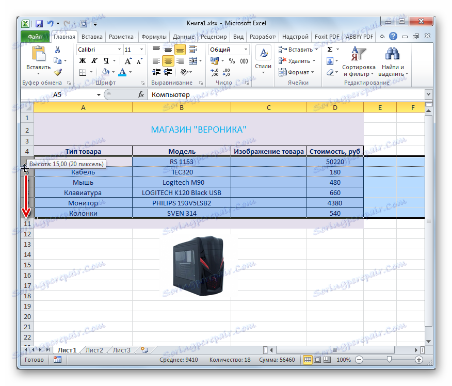Screen dimensions: 452x386
Task: Switch to the Разметка ribbon tab
Action: coord(121,37)
